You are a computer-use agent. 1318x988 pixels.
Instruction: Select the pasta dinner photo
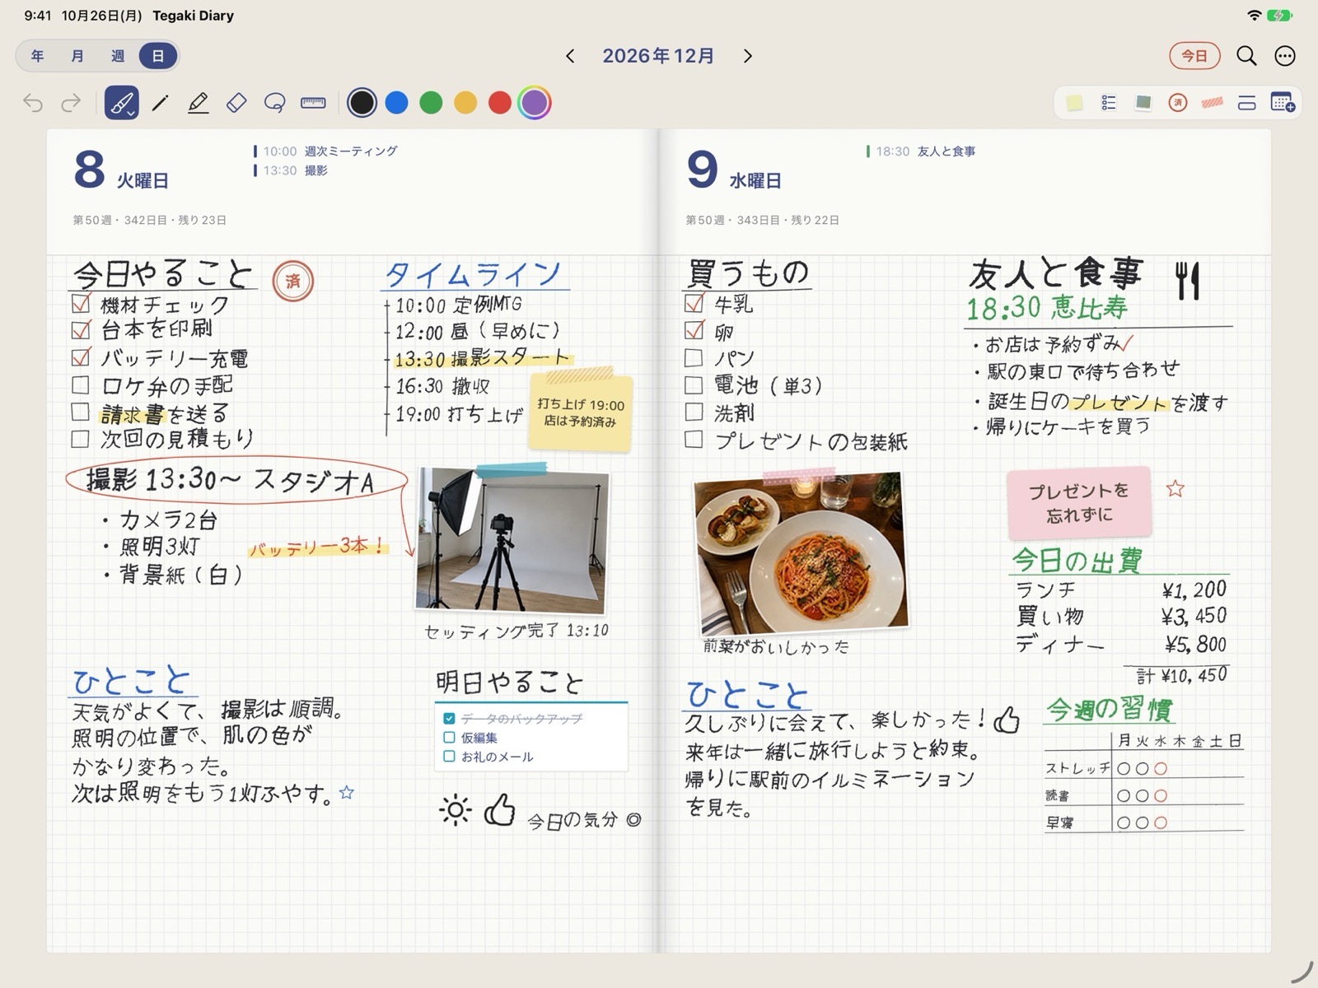801,553
